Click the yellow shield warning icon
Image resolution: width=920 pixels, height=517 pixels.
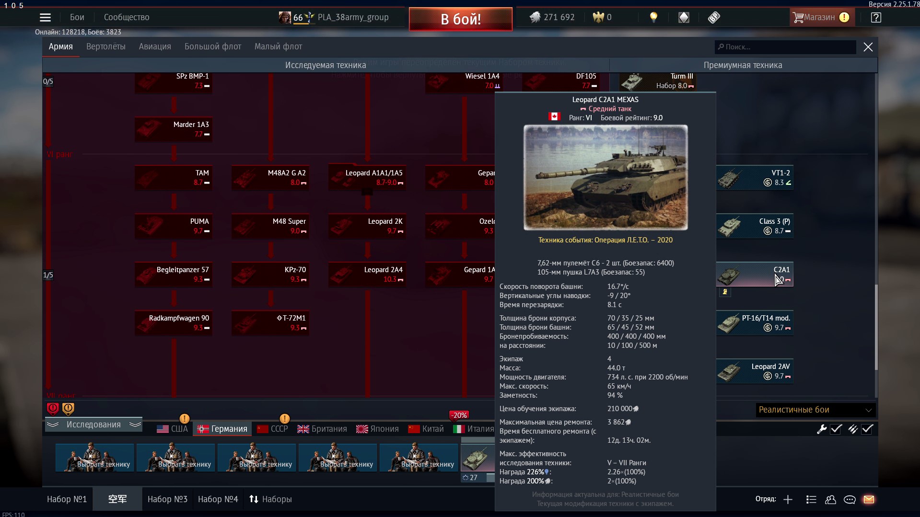coord(68,408)
